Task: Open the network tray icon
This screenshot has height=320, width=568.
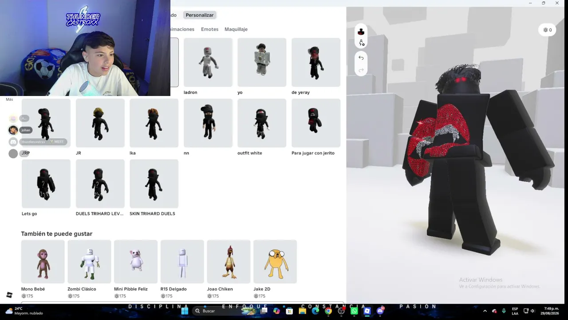Action: (x=526, y=311)
